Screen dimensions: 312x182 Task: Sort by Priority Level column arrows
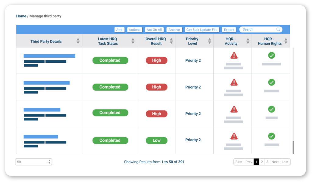coord(209,41)
